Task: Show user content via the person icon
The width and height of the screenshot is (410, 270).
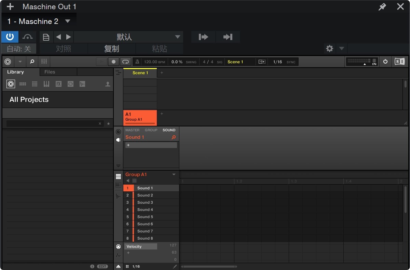Action: 108,84
